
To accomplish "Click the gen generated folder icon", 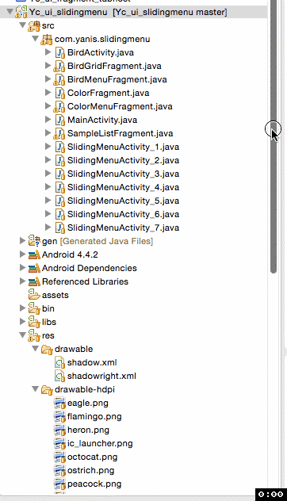I will pyautogui.click(x=34, y=241).
